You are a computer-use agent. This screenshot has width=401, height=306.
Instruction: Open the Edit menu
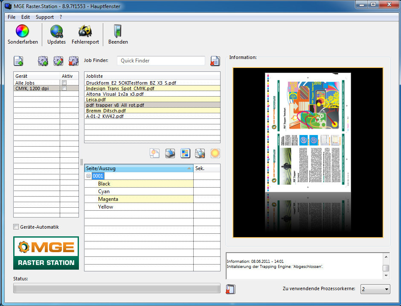tap(26, 17)
